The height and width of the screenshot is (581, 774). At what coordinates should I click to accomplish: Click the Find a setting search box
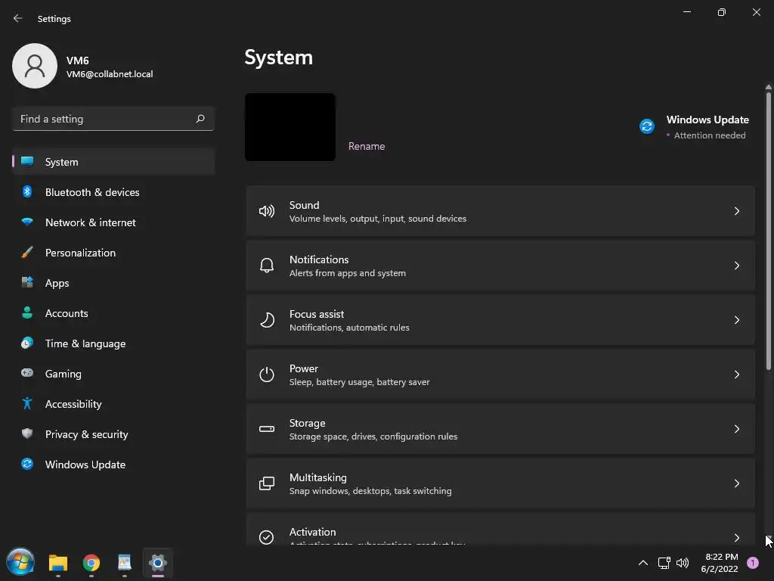113,119
